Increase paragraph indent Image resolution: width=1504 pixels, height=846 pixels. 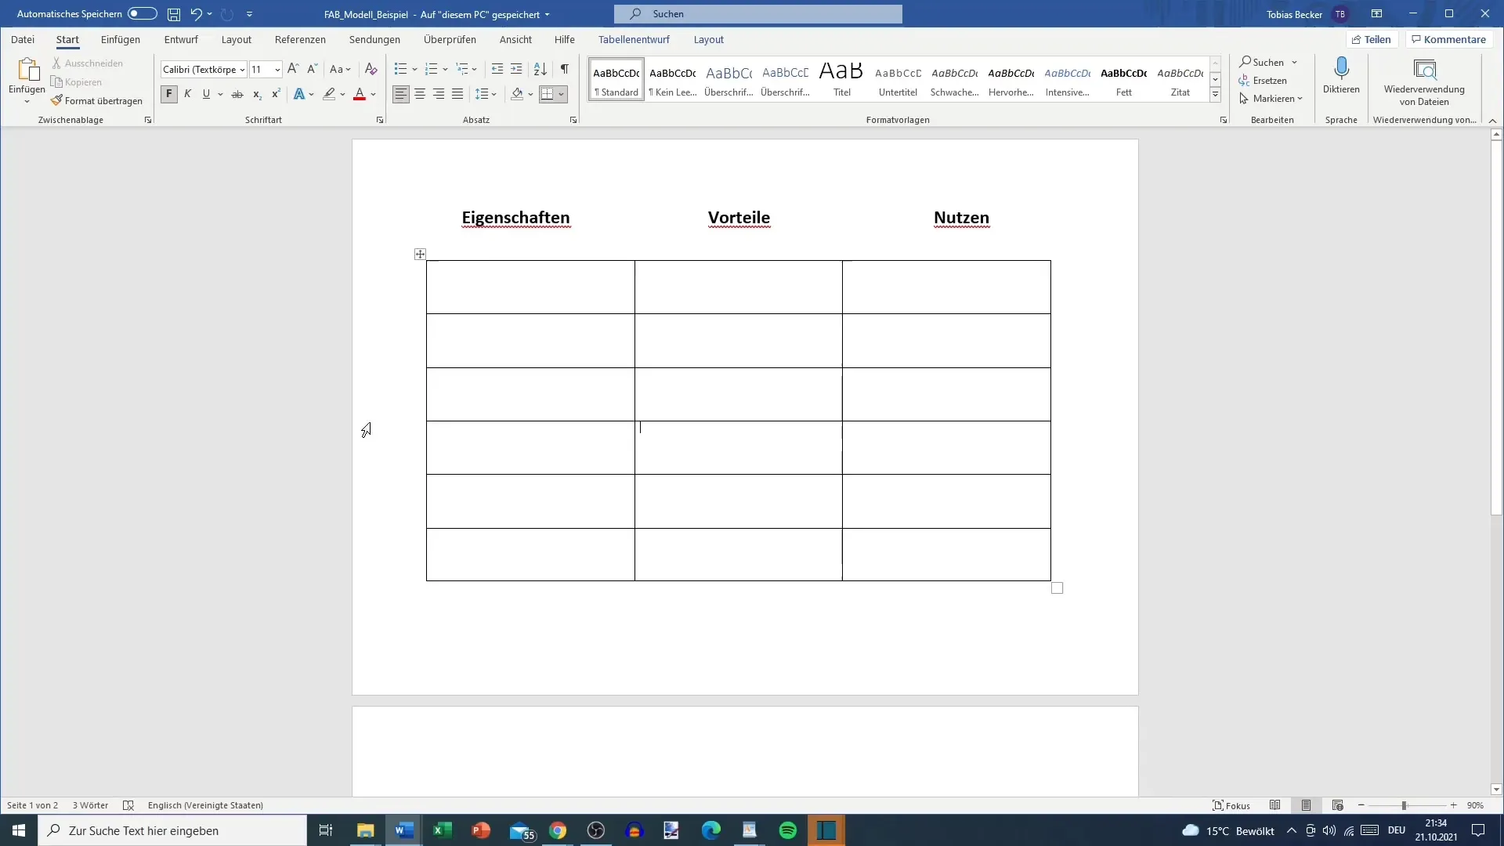click(x=516, y=69)
